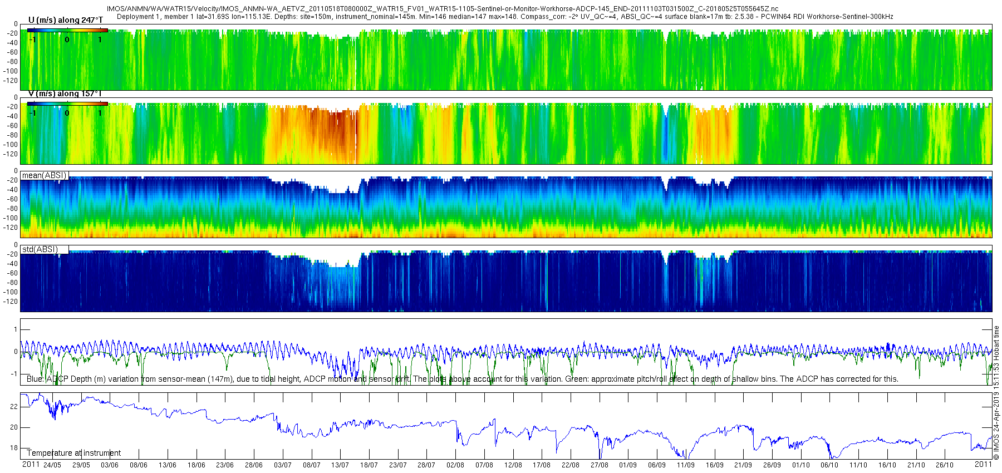
Task: Click the '22' tick on temperature axis
Action: click(x=14, y=407)
